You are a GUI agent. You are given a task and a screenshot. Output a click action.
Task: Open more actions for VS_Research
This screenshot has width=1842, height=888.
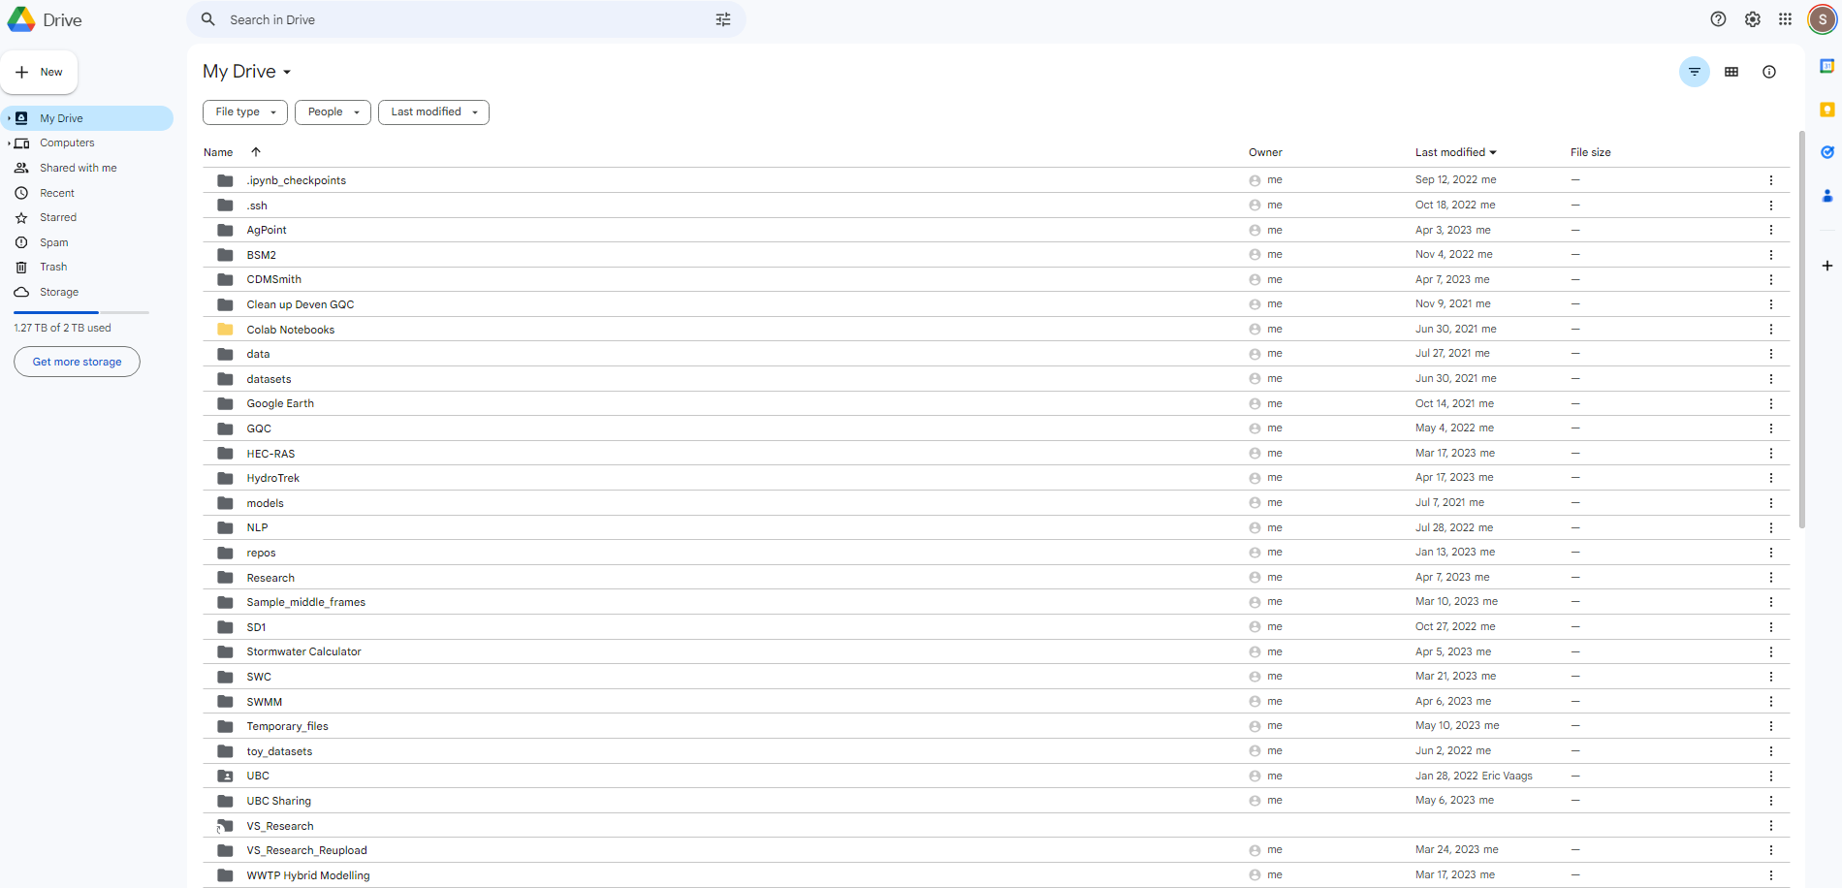[x=1770, y=826]
